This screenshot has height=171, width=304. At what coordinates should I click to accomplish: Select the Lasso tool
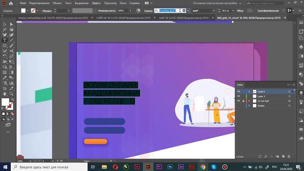click(x=11, y=29)
